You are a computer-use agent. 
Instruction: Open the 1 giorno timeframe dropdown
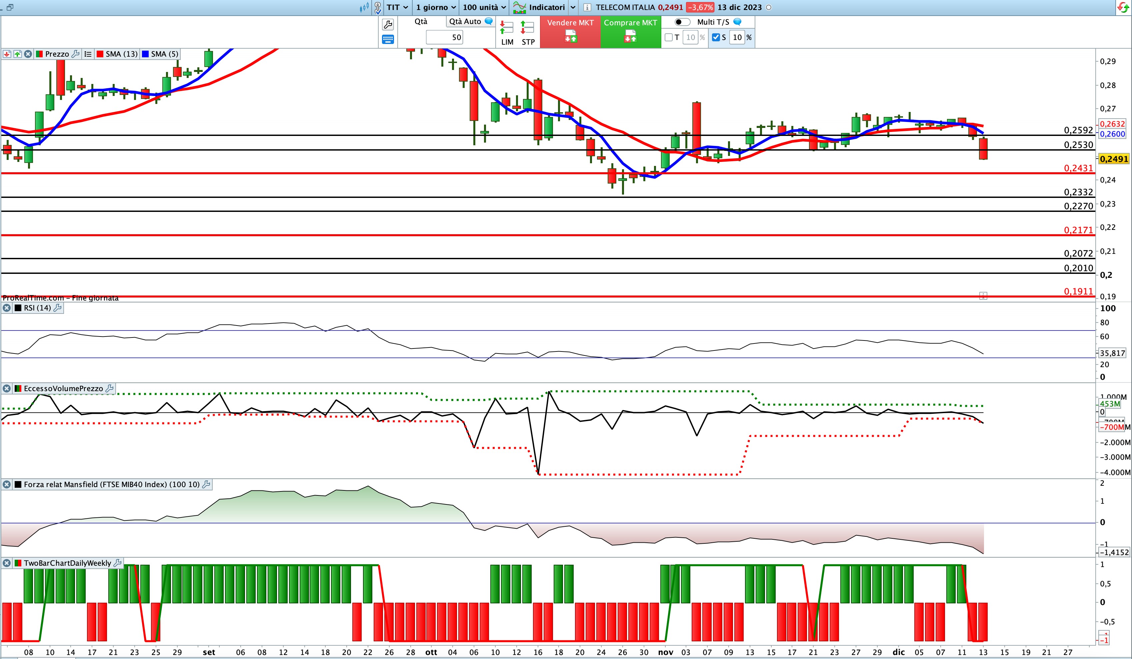point(436,7)
